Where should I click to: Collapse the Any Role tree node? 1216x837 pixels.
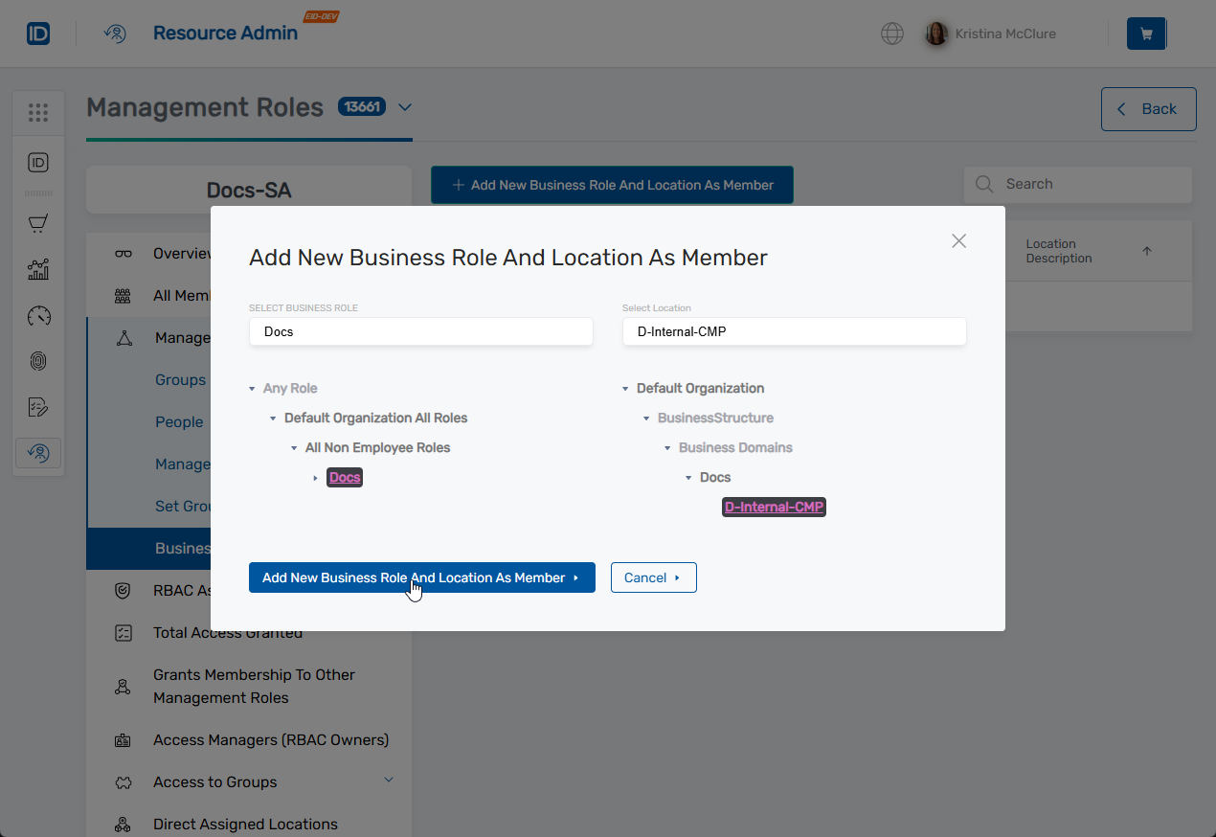pyautogui.click(x=252, y=388)
